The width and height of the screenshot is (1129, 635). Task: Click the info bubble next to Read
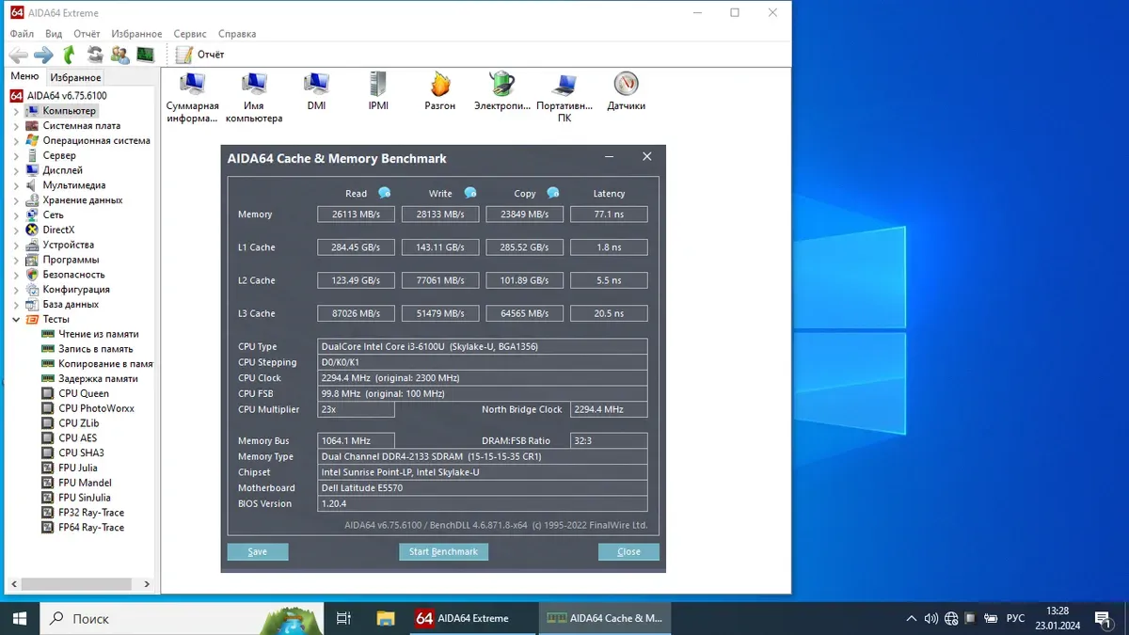(384, 193)
